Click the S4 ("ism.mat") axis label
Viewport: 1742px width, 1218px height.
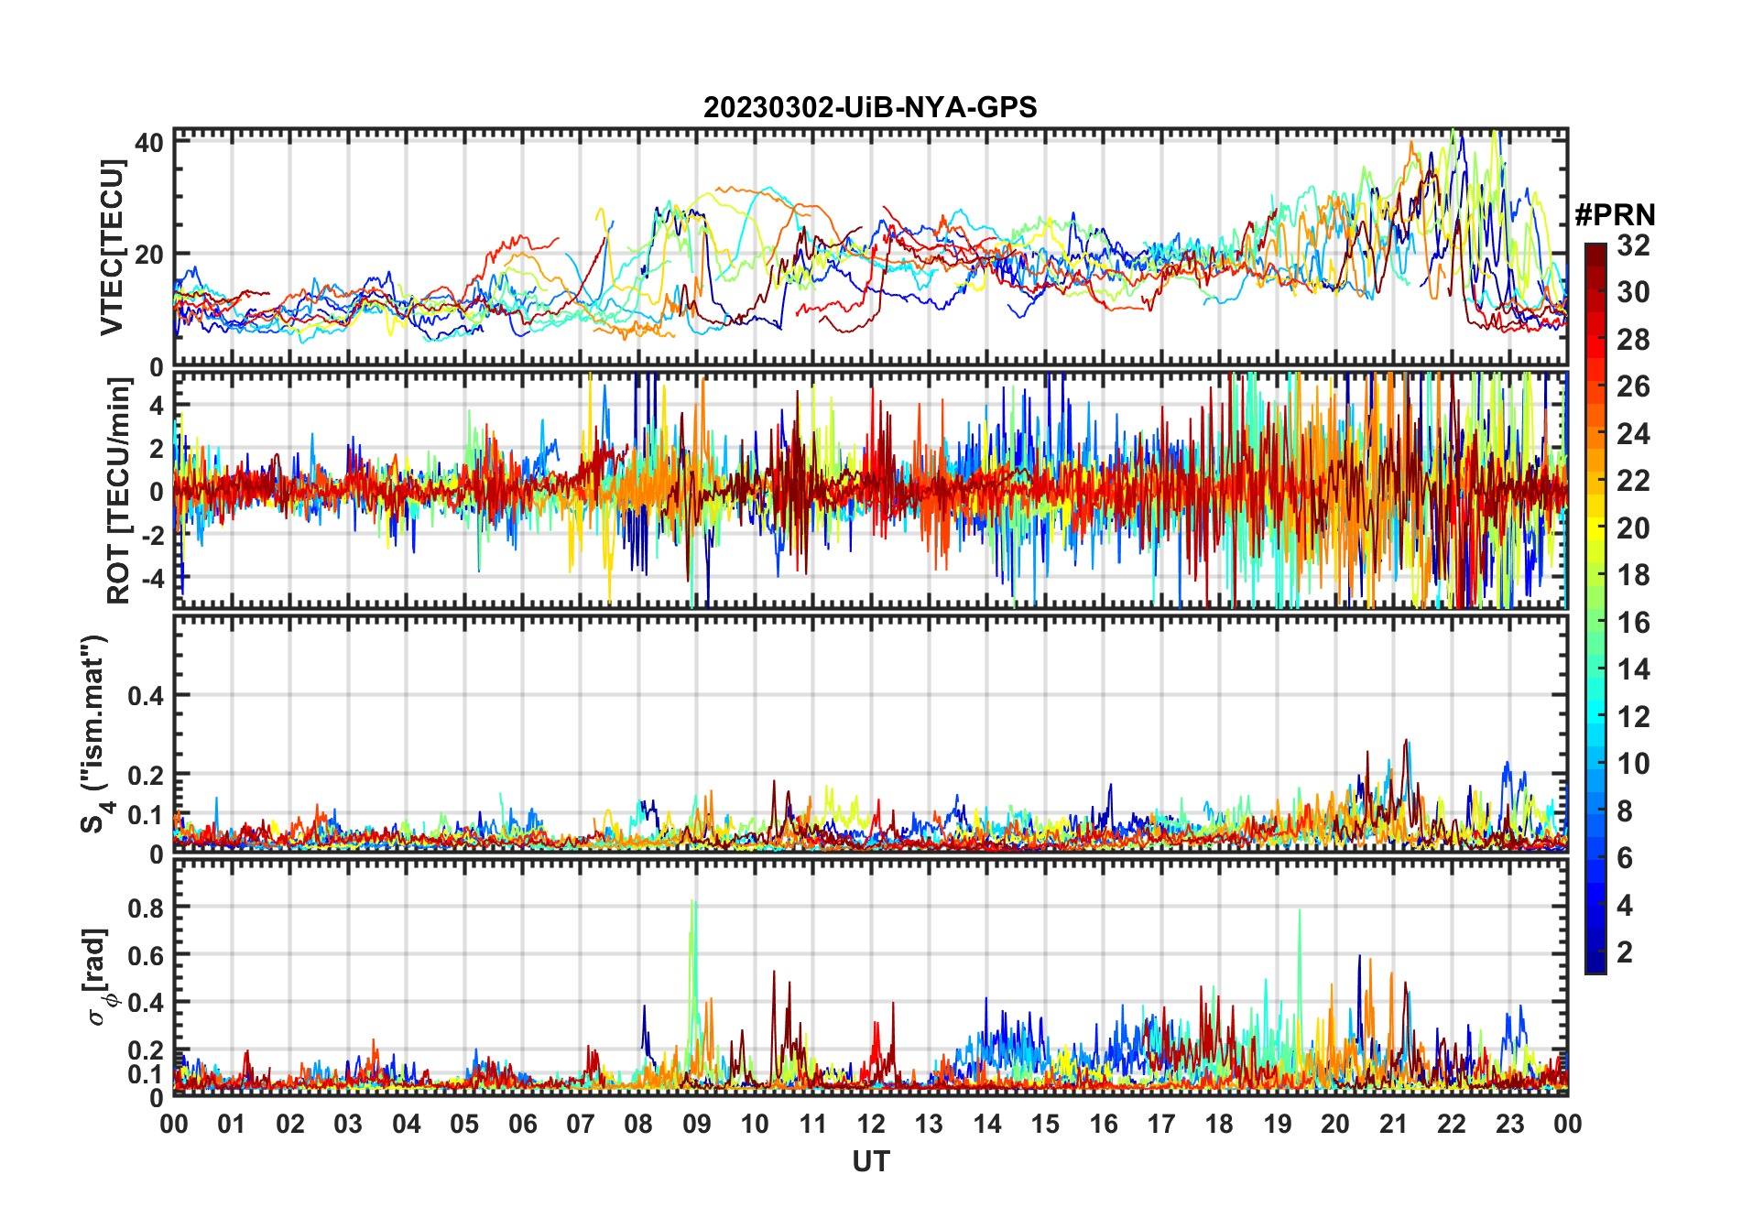[x=93, y=734]
